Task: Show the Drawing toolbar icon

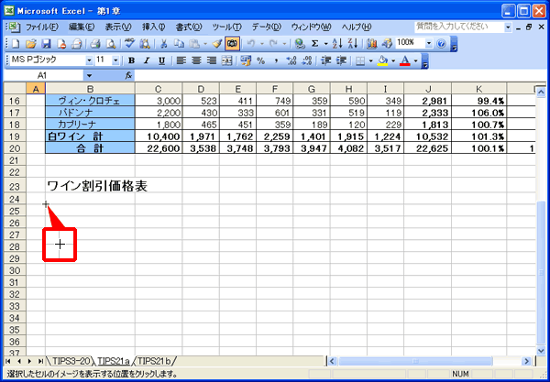Action: [x=387, y=43]
